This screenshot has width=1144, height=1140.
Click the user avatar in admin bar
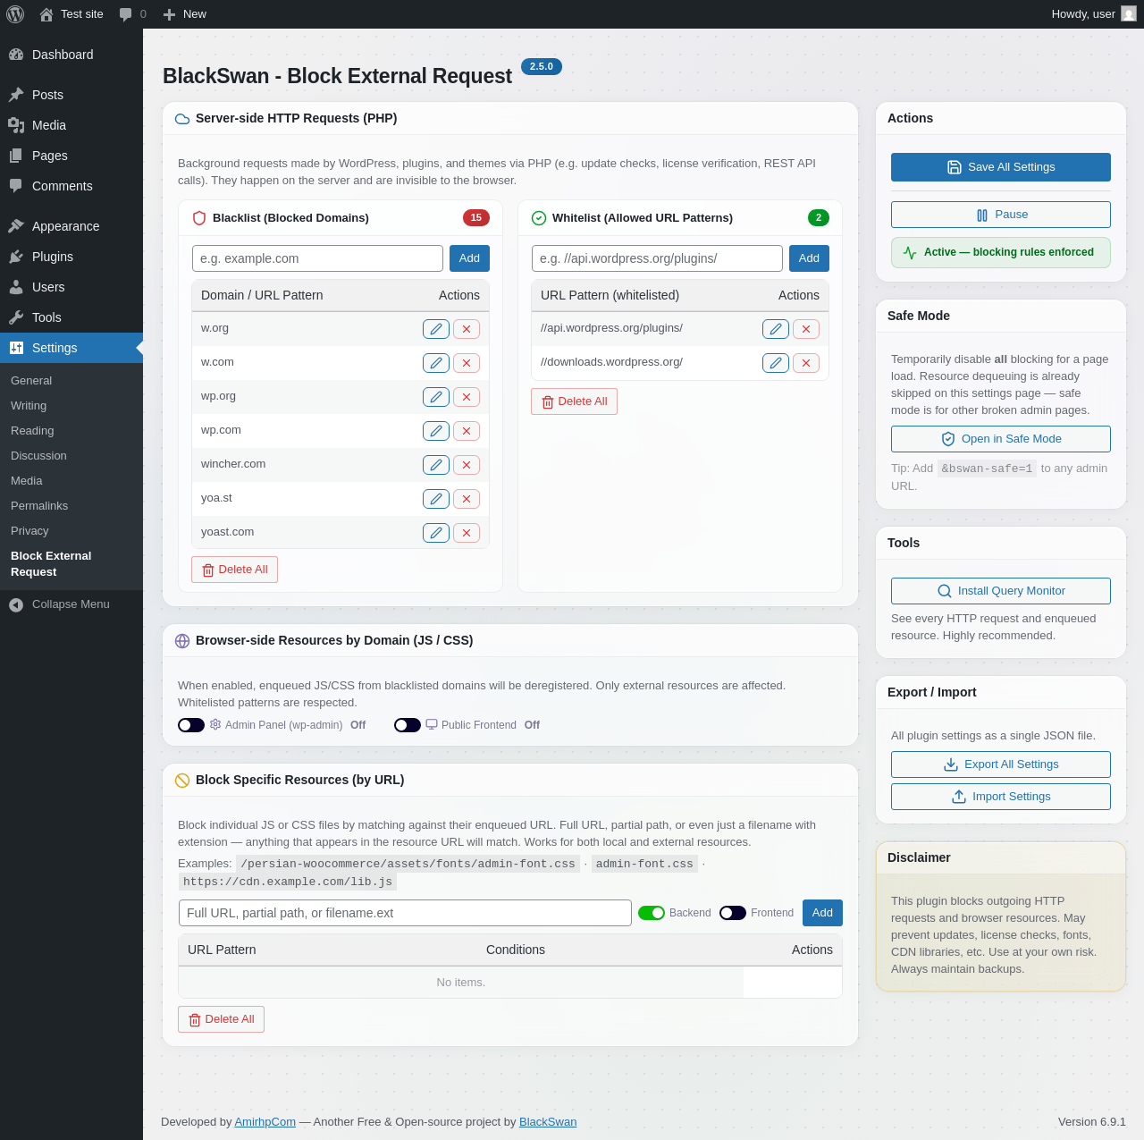[1129, 14]
